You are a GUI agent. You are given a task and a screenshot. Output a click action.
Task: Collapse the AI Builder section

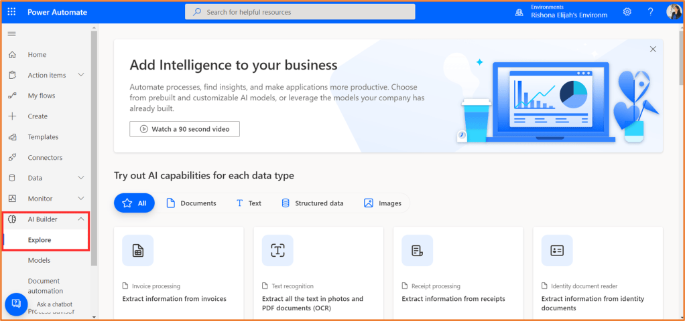tap(81, 219)
